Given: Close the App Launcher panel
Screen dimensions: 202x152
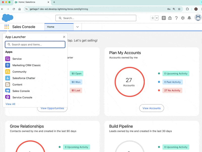Looking at the screenshot, I should (x=64, y=37).
